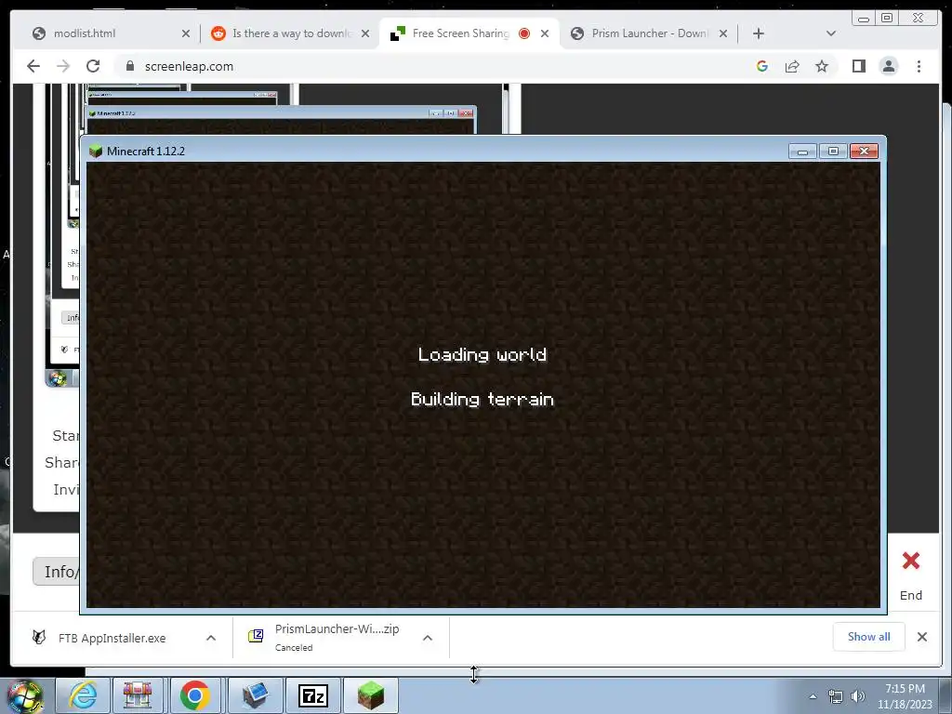This screenshot has height=714, width=952.
Task: Open the volume control tray icon
Action: pos(858,696)
